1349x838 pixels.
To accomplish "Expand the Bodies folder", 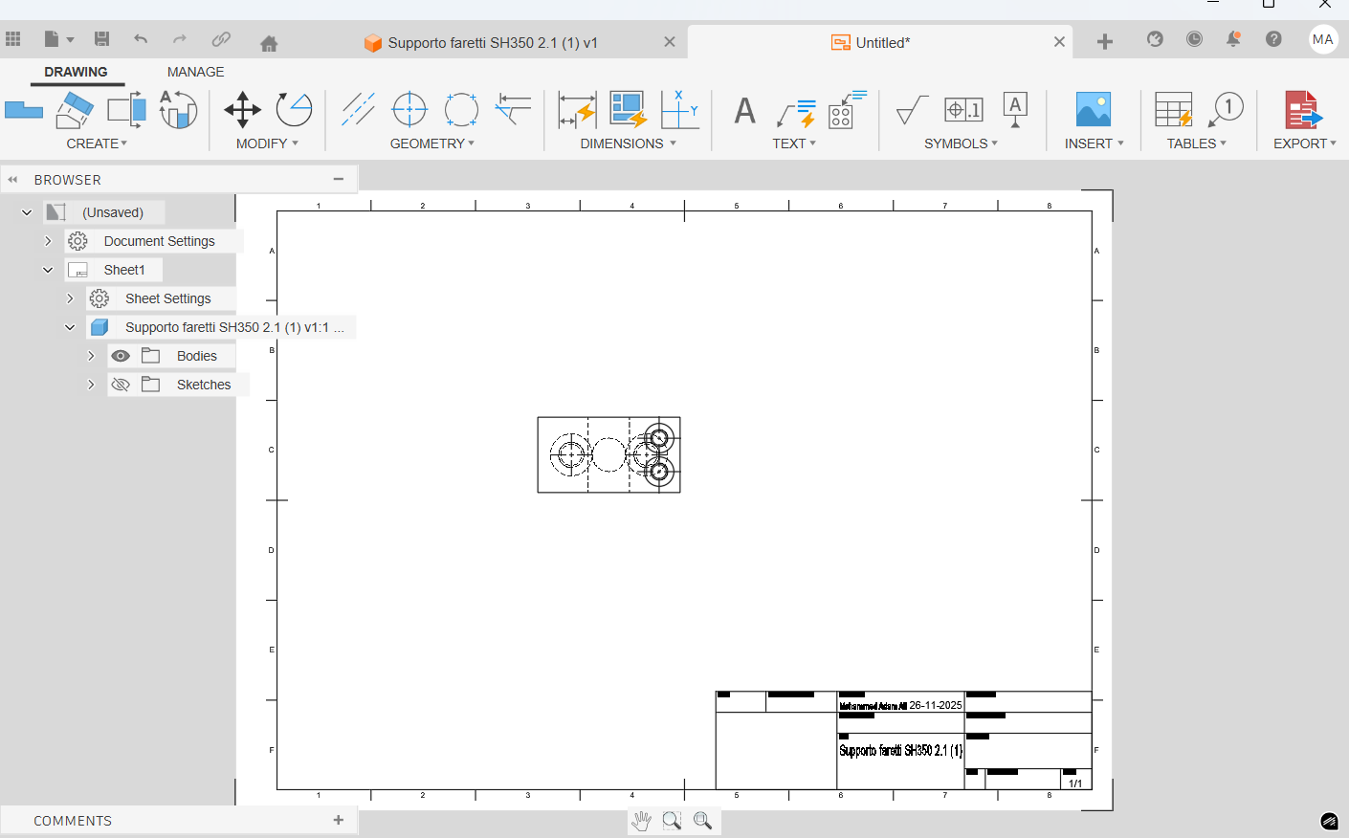I will tap(91, 356).
